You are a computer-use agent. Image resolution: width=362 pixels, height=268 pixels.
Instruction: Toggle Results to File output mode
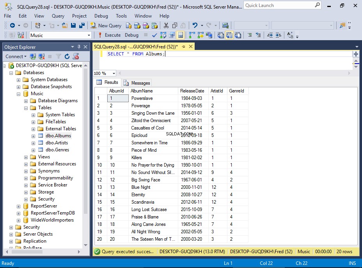click(x=238, y=35)
